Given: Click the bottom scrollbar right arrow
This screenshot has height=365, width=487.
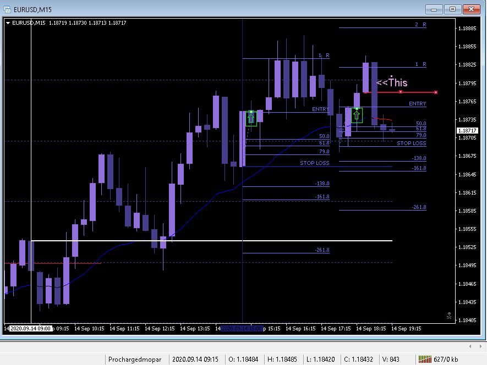Looking at the screenshot, I should coord(480,346).
